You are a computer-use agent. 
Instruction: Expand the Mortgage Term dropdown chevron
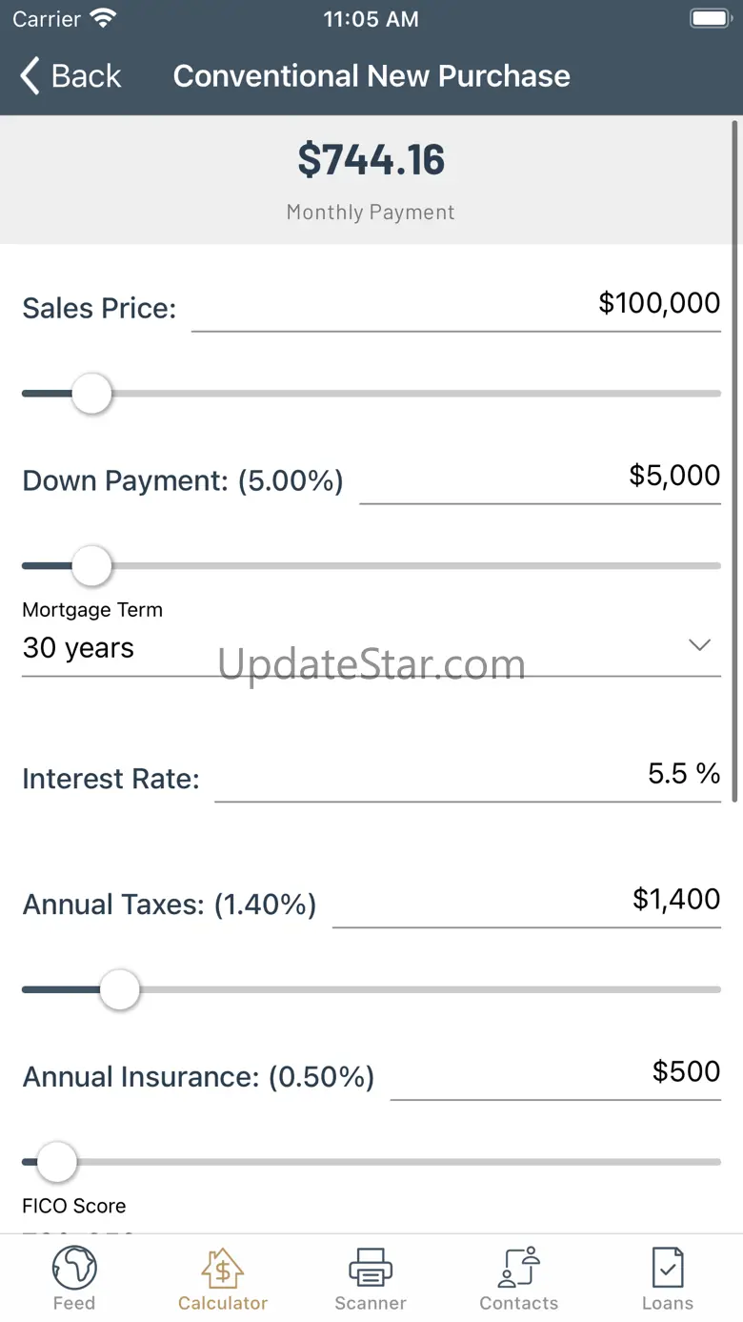[700, 645]
